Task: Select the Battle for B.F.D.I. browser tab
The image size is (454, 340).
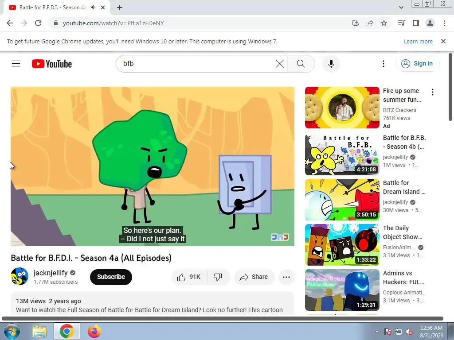Action: point(53,8)
